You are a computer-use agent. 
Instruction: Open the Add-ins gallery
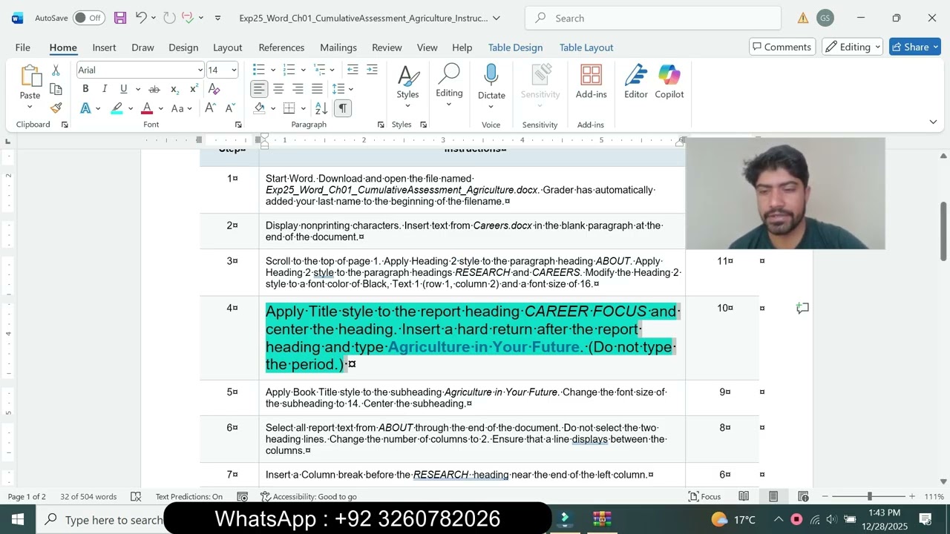tap(591, 82)
